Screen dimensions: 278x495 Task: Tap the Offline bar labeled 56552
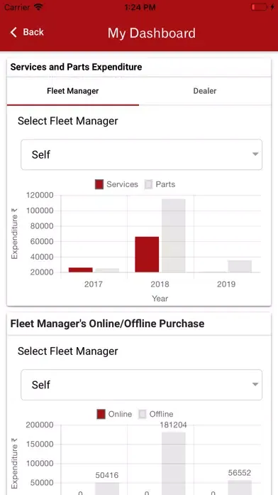pyautogui.click(x=240, y=487)
